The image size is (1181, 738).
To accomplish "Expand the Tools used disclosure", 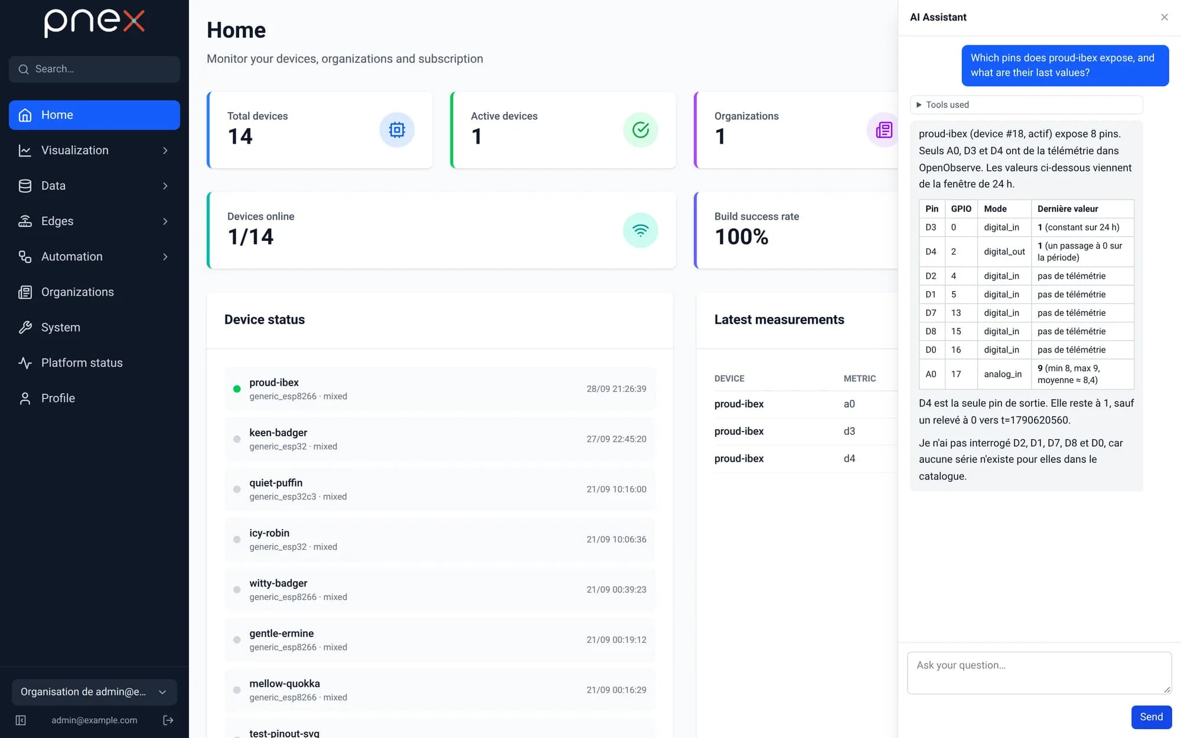I will coord(1026,105).
